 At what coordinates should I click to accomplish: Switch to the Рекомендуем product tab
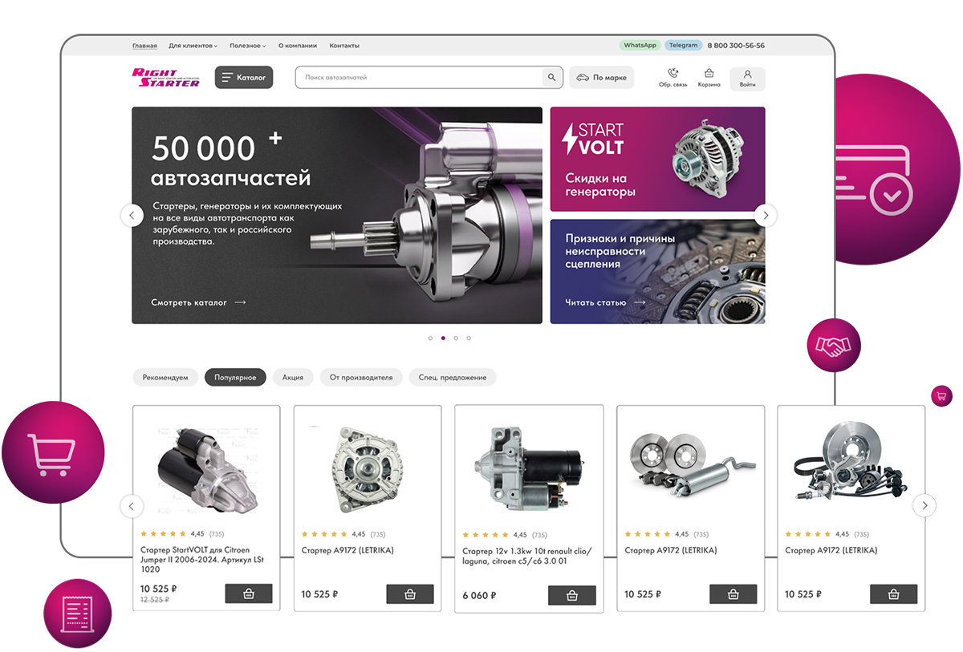[x=165, y=377]
